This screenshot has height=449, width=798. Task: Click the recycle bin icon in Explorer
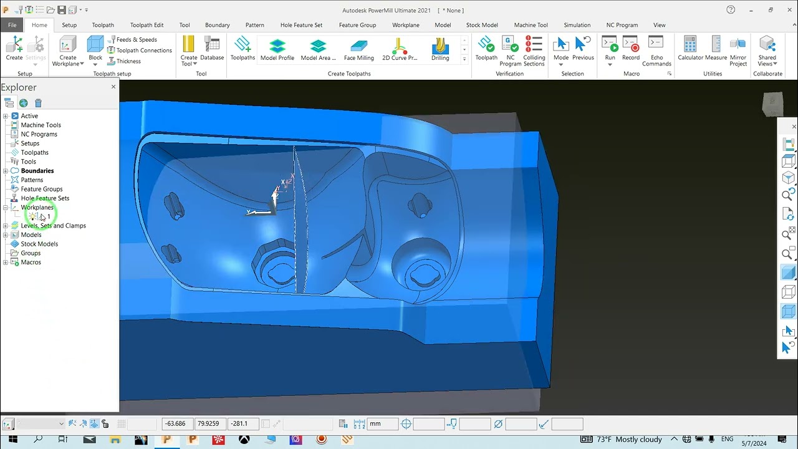click(x=38, y=103)
